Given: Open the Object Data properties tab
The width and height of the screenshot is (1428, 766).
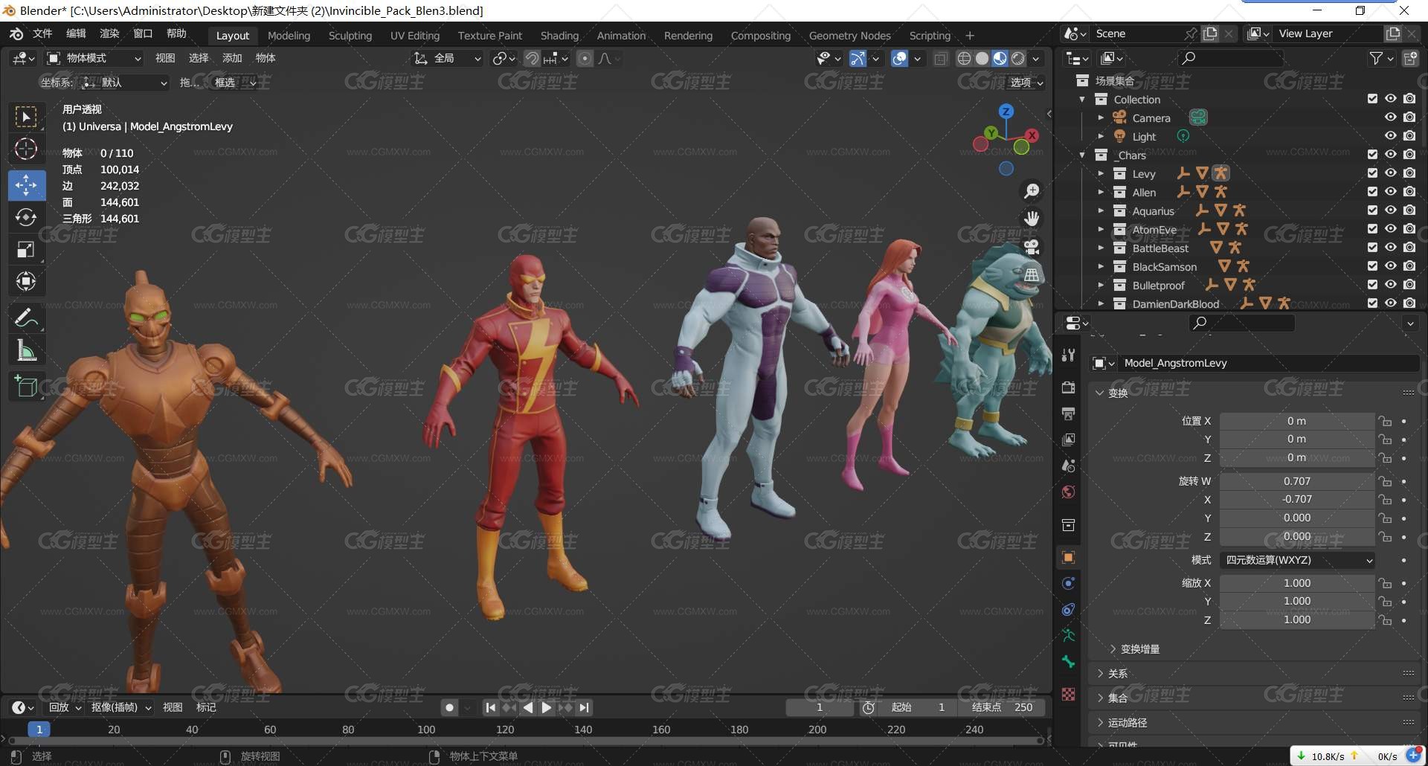Looking at the screenshot, I should [x=1068, y=635].
